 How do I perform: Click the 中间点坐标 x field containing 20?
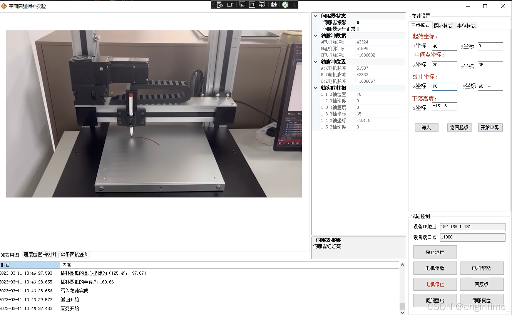445,65
